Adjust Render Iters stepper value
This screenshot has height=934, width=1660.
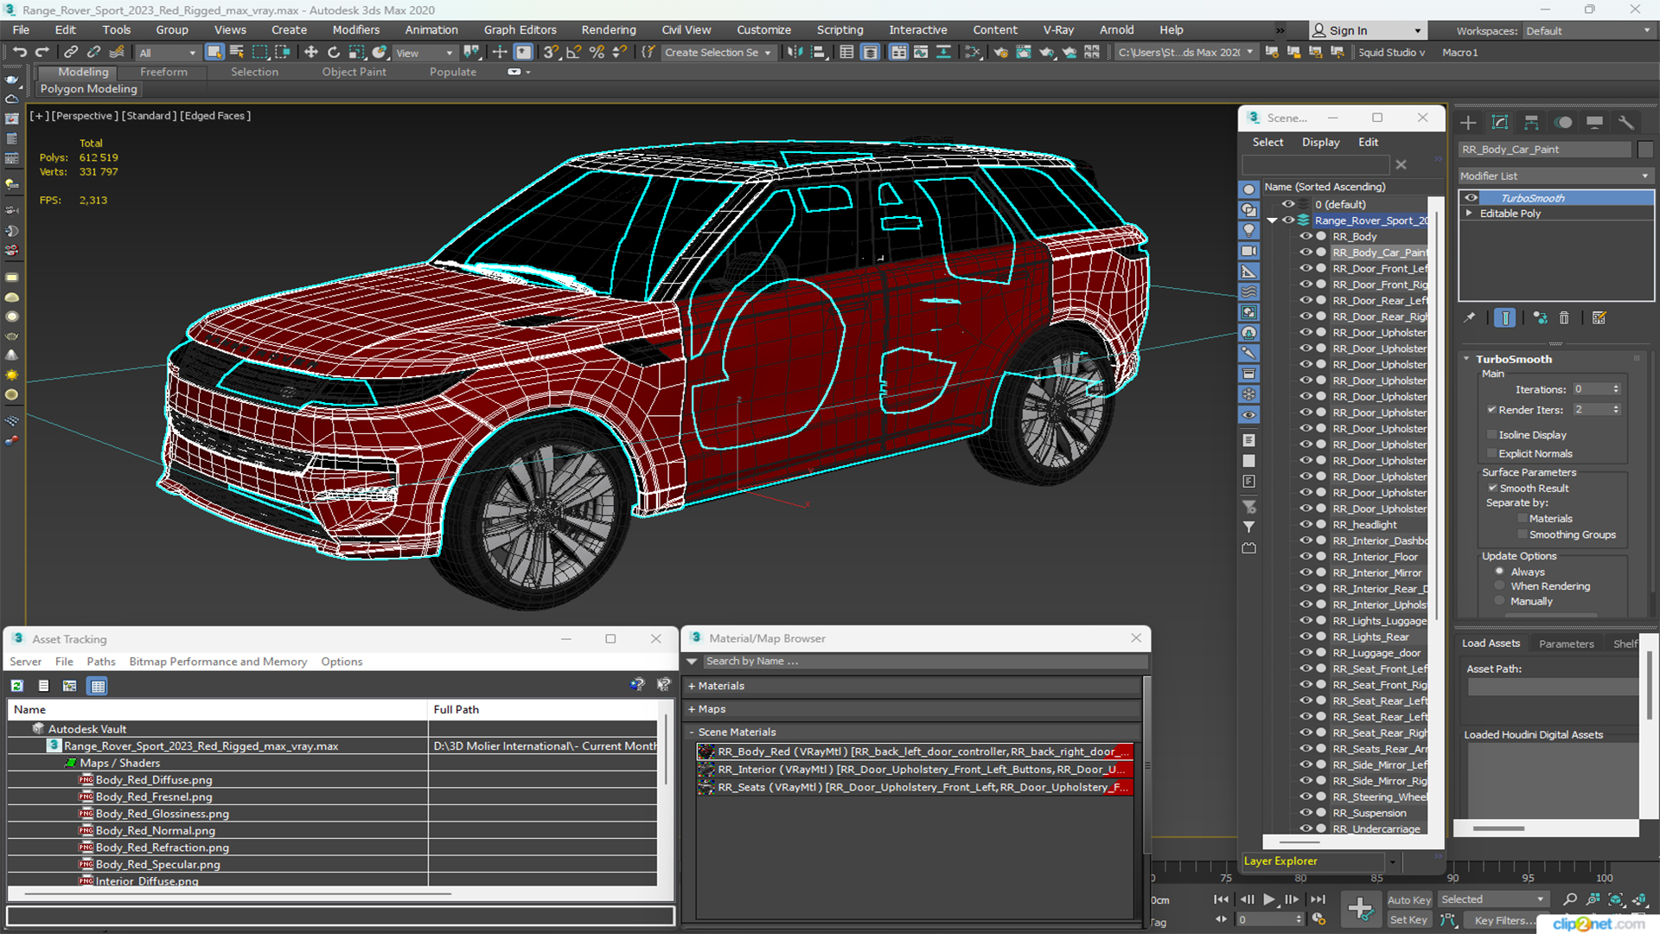coord(1618,408)
